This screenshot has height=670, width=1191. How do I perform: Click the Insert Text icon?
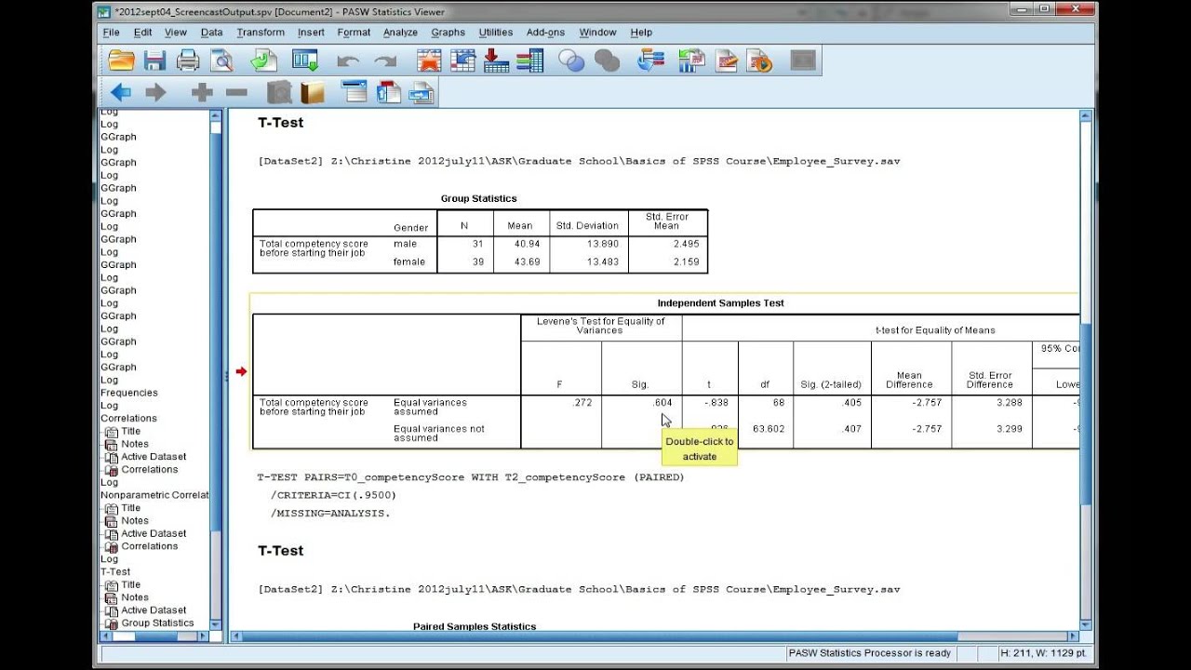coord(422,92)
